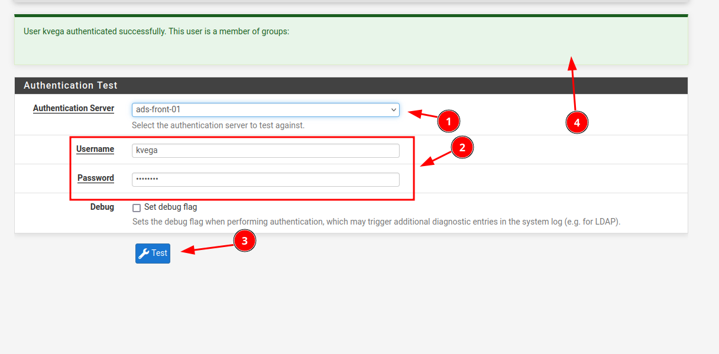The width and height of the screenshot is (719, 354).
Task: Click the kvega authenticated successfully message
Action: coord(156,31)
